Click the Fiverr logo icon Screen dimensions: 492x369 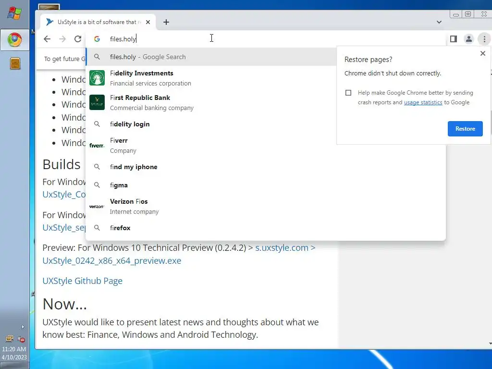[97, 146]
